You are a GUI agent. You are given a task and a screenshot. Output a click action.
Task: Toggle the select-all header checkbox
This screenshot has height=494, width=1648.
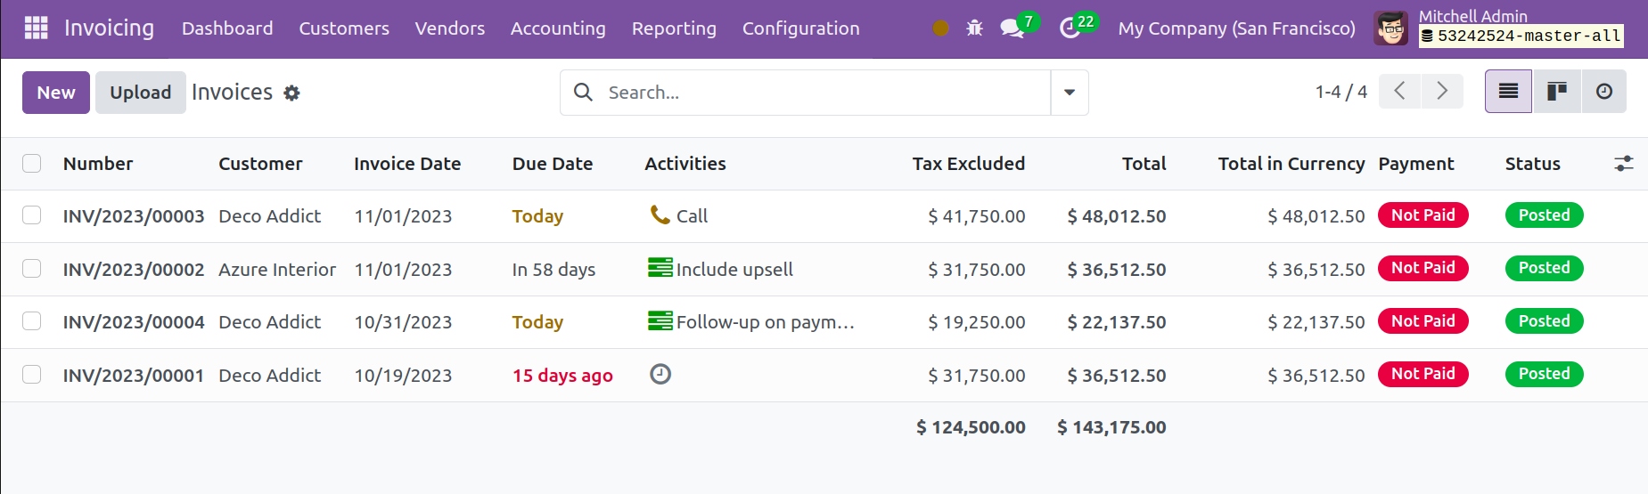click(x=32, y=164)
